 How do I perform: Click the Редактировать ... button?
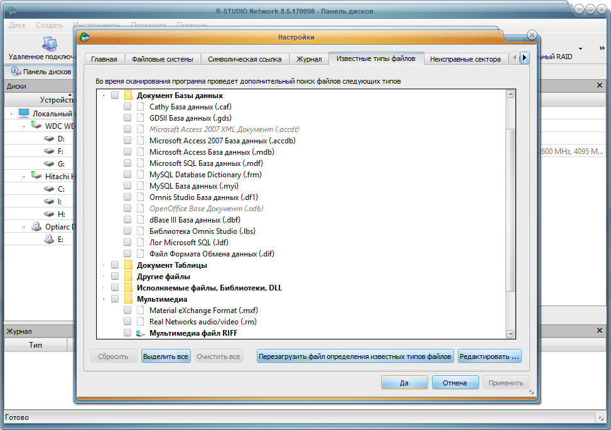[x=489, y=356]
